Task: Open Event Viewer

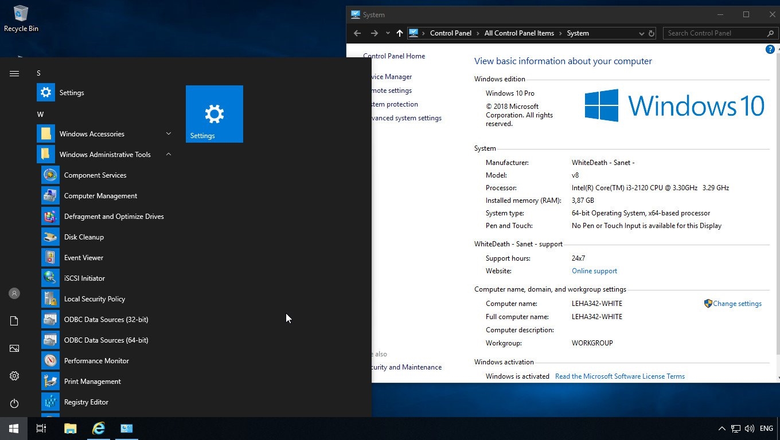Action: pyautogui.click(x=107, y=258)
